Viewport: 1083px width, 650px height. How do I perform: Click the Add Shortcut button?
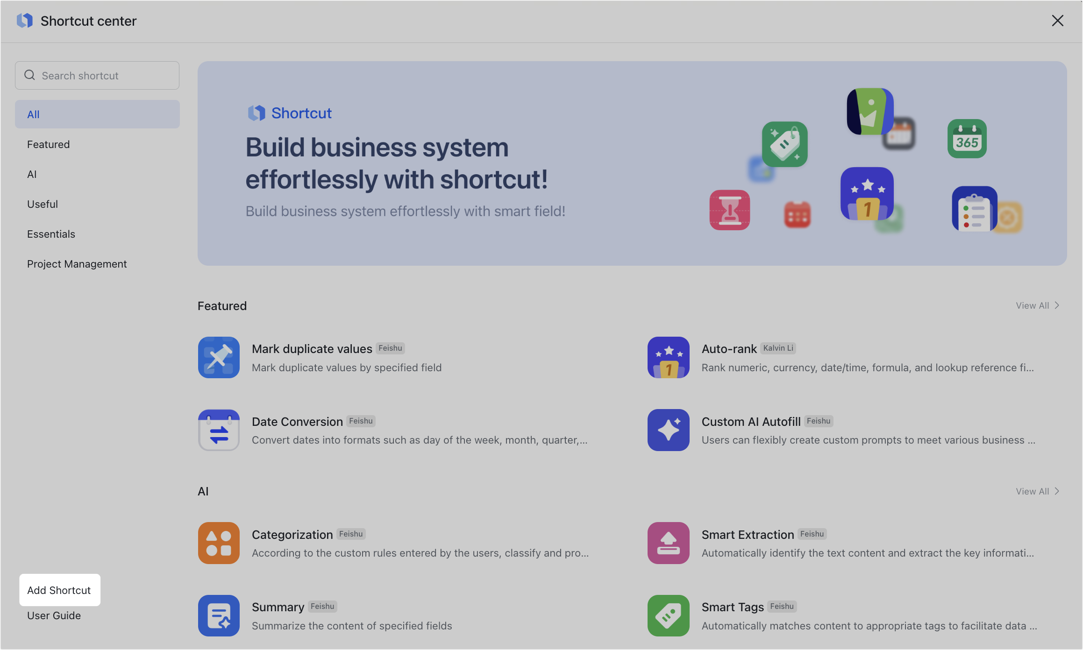[59, 590]
